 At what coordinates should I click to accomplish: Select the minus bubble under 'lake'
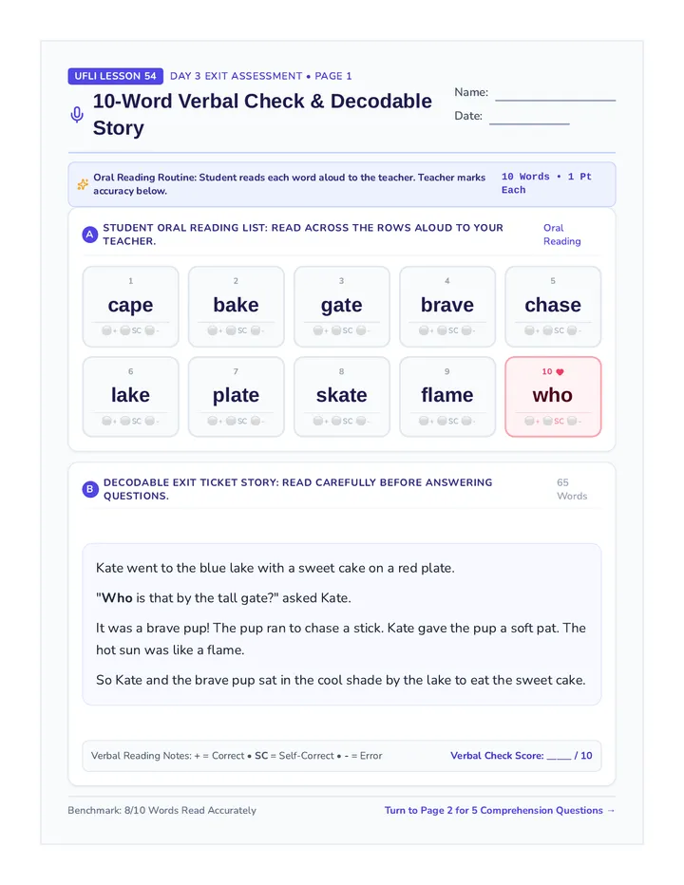click(150, 421)
